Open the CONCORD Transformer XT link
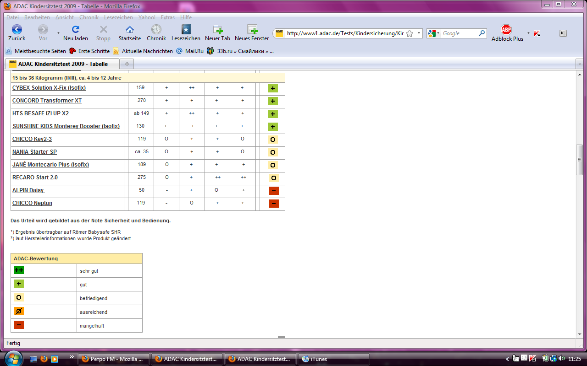This screenshot has width=587, height=366. [47, 101]
